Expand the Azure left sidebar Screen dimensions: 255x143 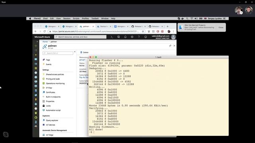click(x=37, y=42)
